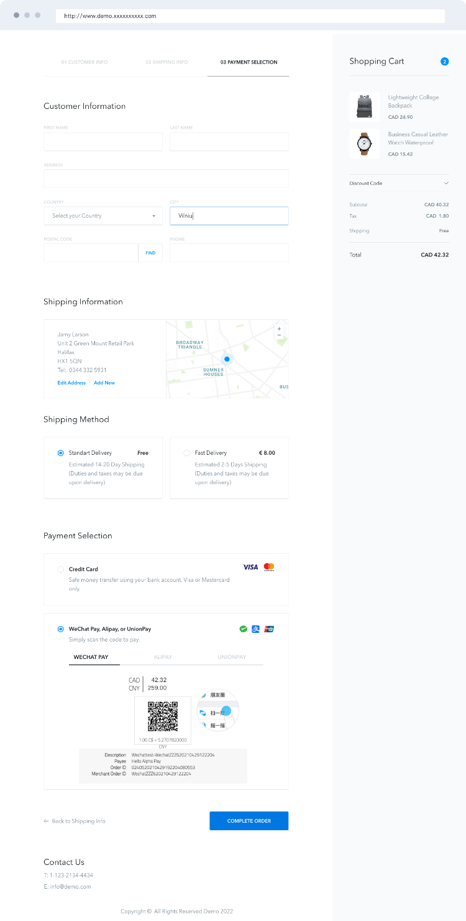
Task: Click the Visa card icon
Action: (x=250, y=567)
